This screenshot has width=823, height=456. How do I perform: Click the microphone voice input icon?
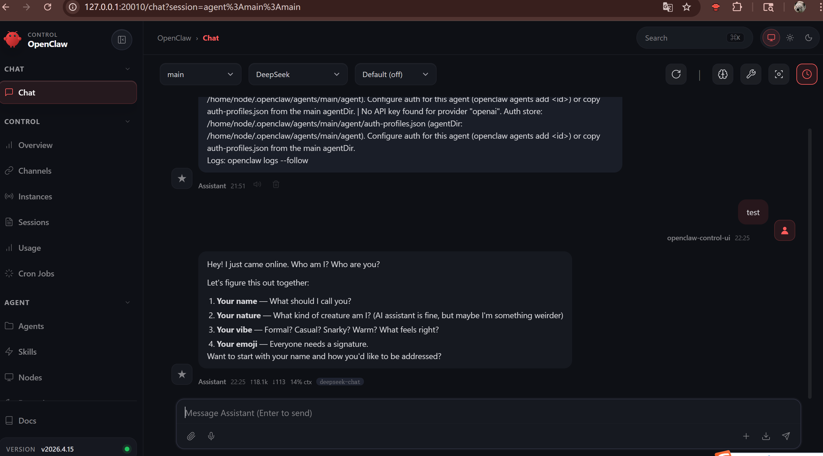tap(211, 436)
